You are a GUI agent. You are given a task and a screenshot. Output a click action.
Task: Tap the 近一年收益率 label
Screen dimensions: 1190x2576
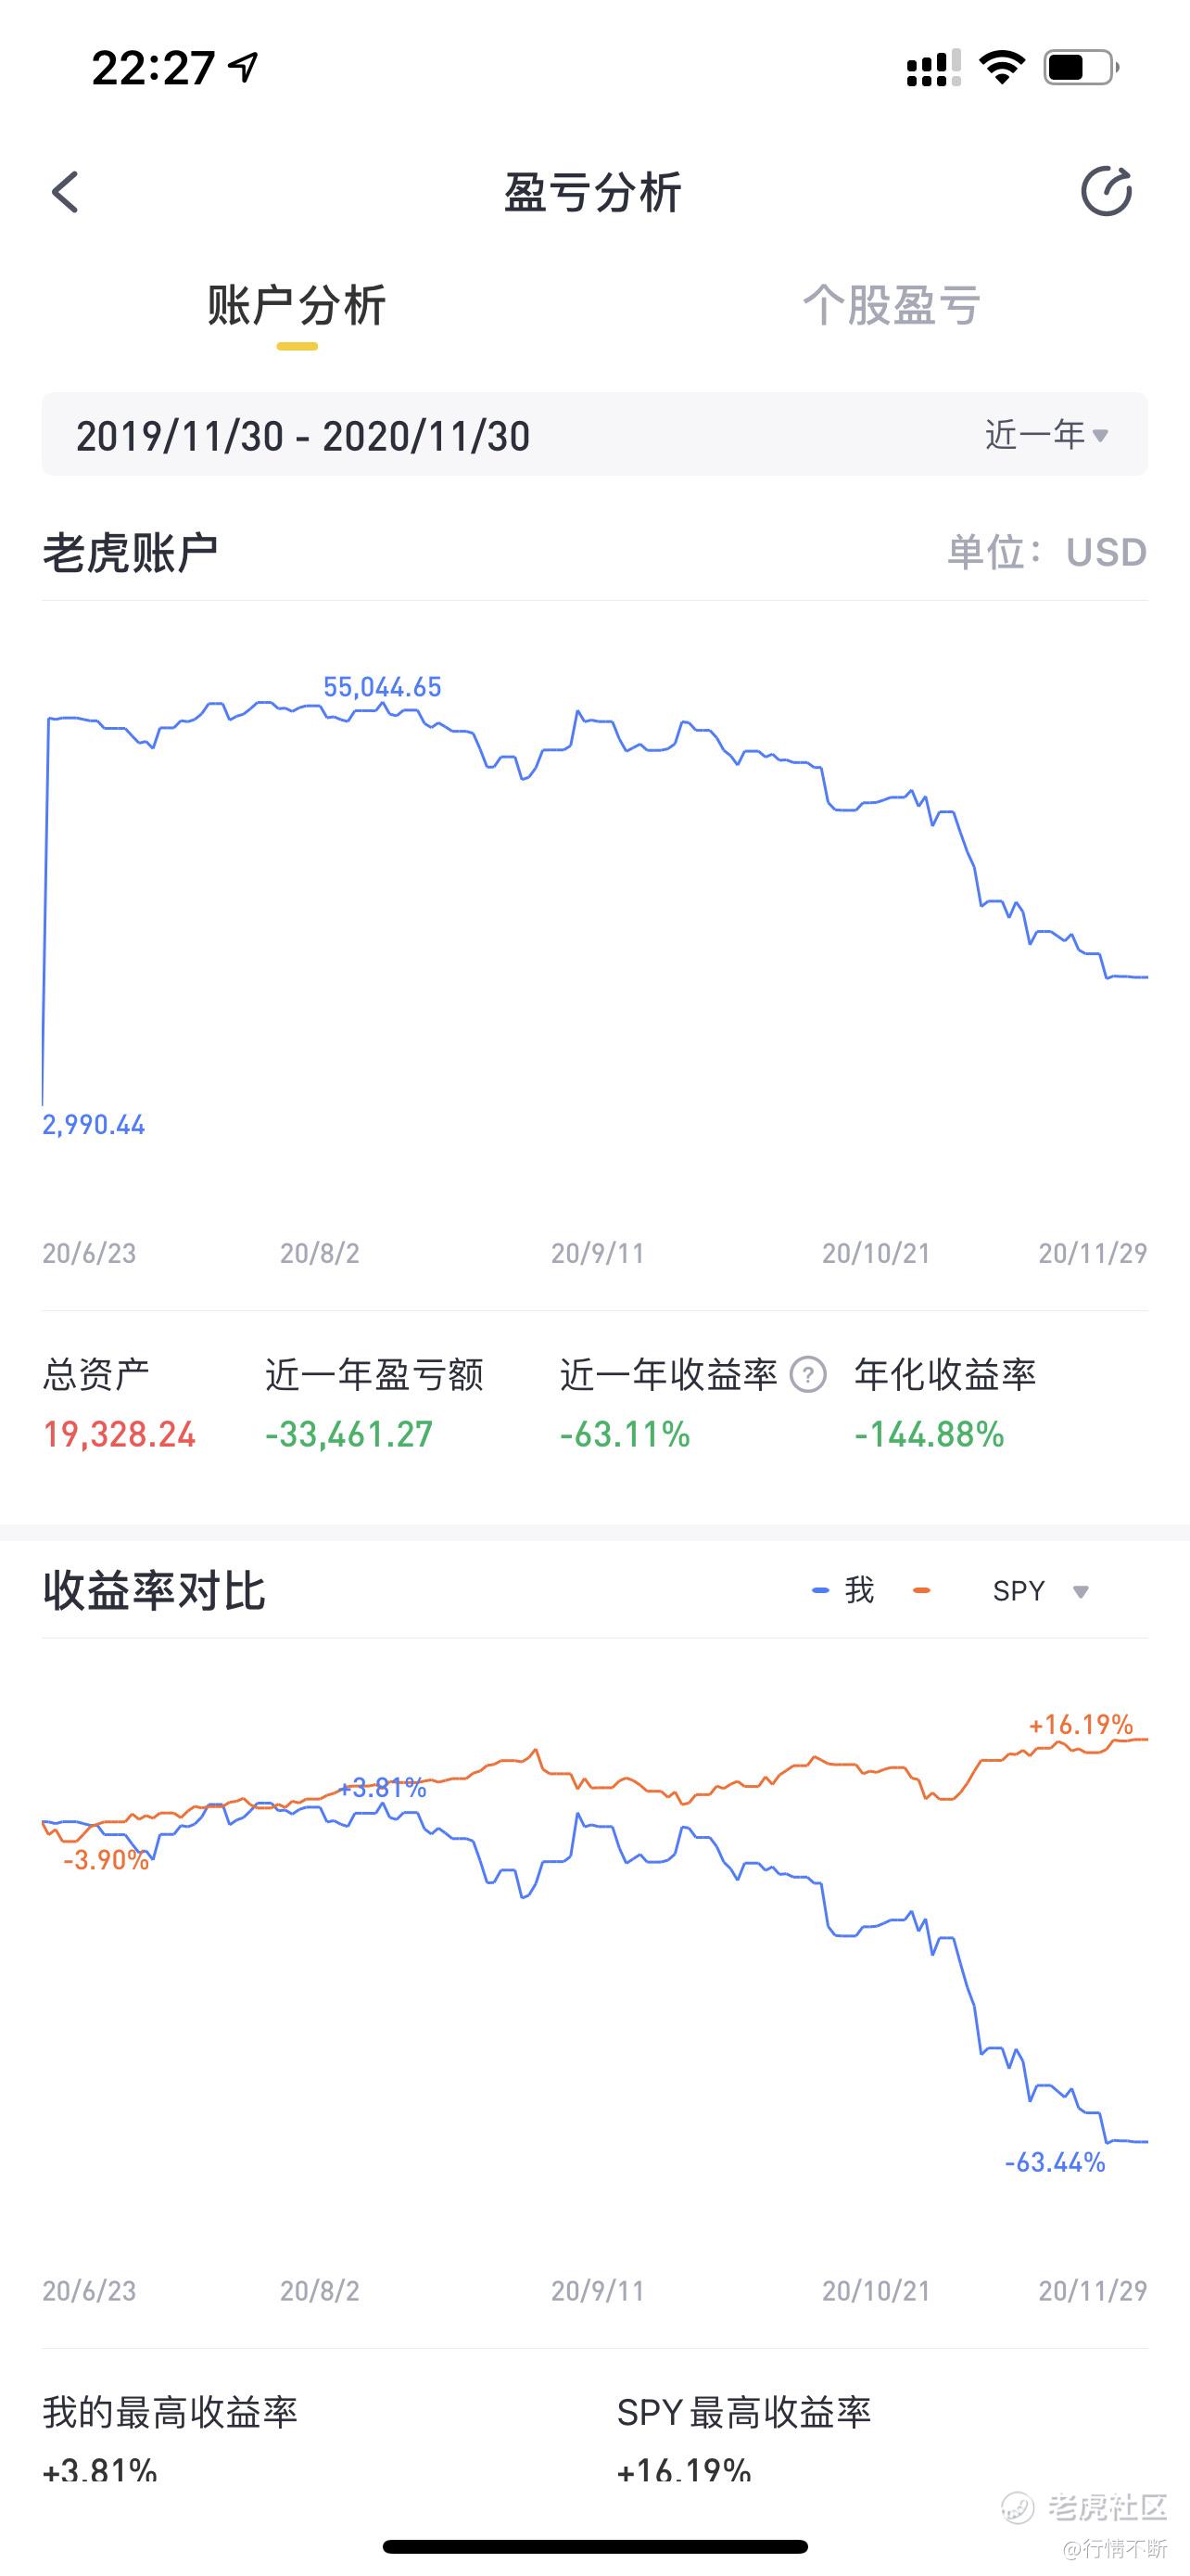pyautogui.click(x=668, y=1374)
